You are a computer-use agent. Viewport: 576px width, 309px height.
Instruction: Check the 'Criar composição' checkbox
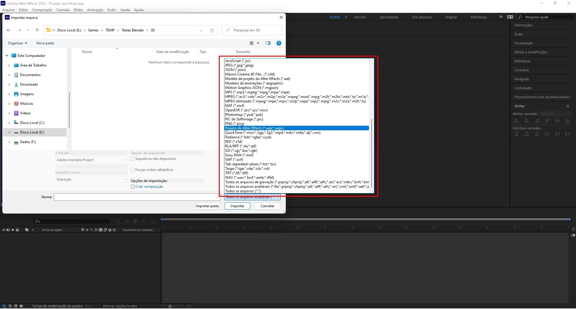point(132,187)
